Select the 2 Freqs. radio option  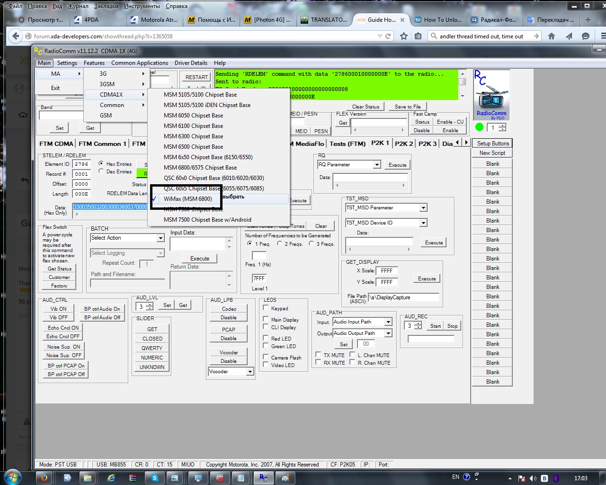pos(280,243)
